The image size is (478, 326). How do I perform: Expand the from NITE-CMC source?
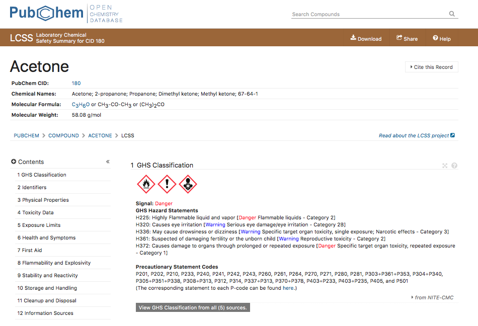(x=432, y=297)
